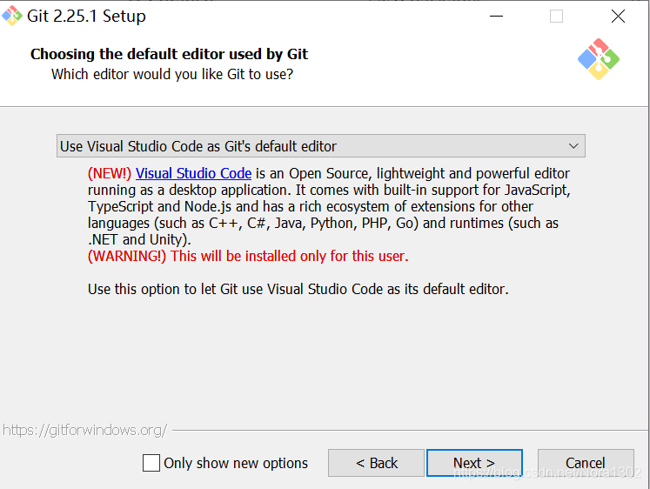This screenshot has height=489, width=650.
Task: Close the Git 2.25.1 Setup window
Action: pos(618,17)
